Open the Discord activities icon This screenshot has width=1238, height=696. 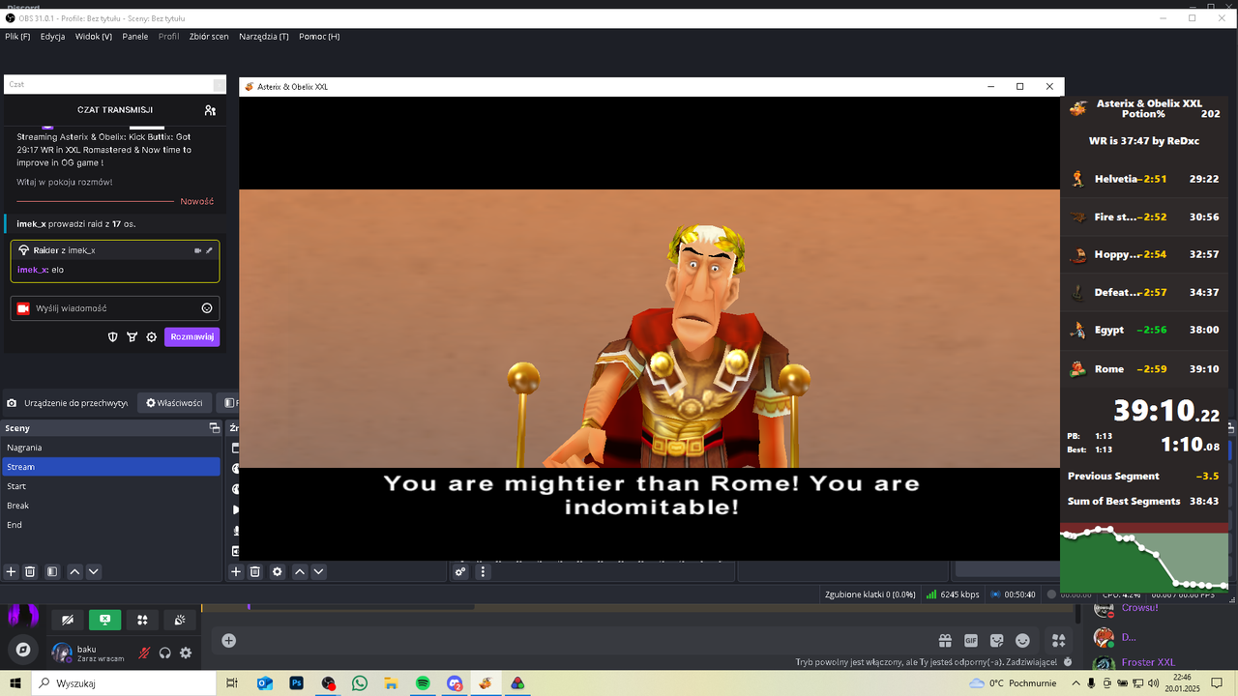[142, 621]
